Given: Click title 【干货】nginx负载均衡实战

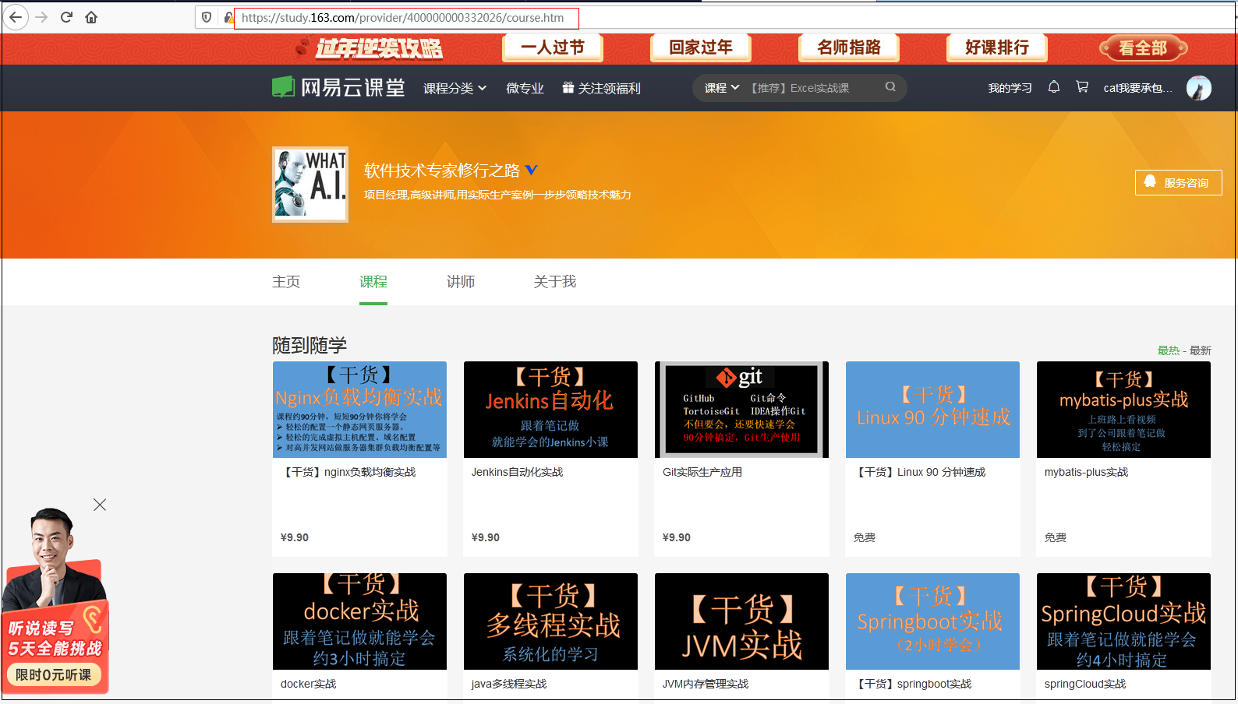Looking at the screenshot, I should pyautogui.click(x=348, y=472).
